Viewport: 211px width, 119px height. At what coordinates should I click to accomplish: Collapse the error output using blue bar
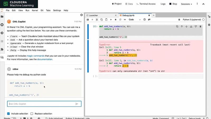click(88, 56)
